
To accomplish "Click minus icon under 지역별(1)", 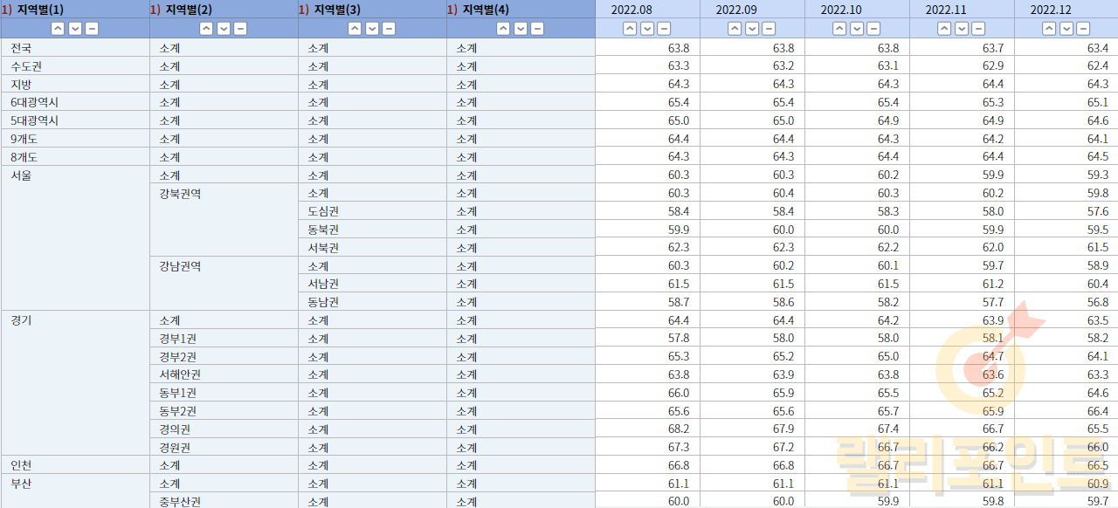I will (92, 29).
